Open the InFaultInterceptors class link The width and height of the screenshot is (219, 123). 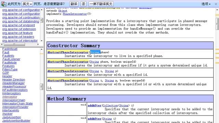point(15,90)
